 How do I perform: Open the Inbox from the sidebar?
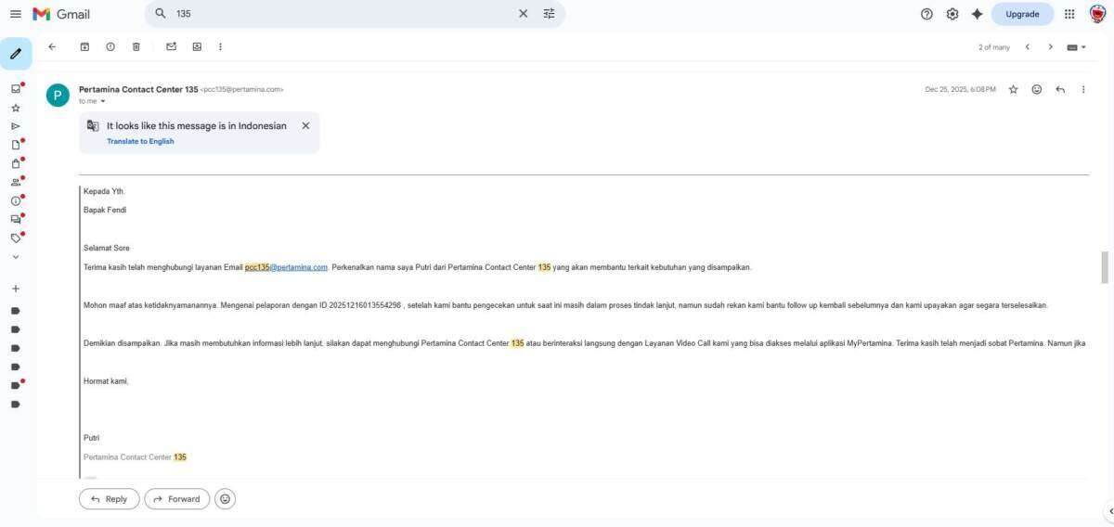click(16, 89)
